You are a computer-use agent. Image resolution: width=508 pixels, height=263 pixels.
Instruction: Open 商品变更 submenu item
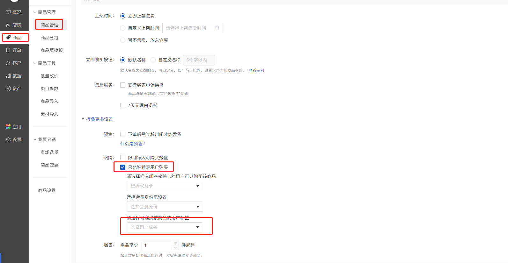click(49, 165)
